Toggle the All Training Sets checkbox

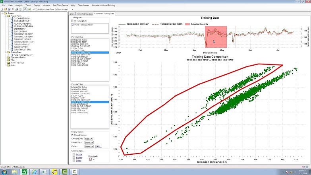point(72,21)
